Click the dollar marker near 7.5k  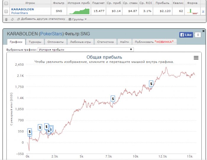coord(113,99)
